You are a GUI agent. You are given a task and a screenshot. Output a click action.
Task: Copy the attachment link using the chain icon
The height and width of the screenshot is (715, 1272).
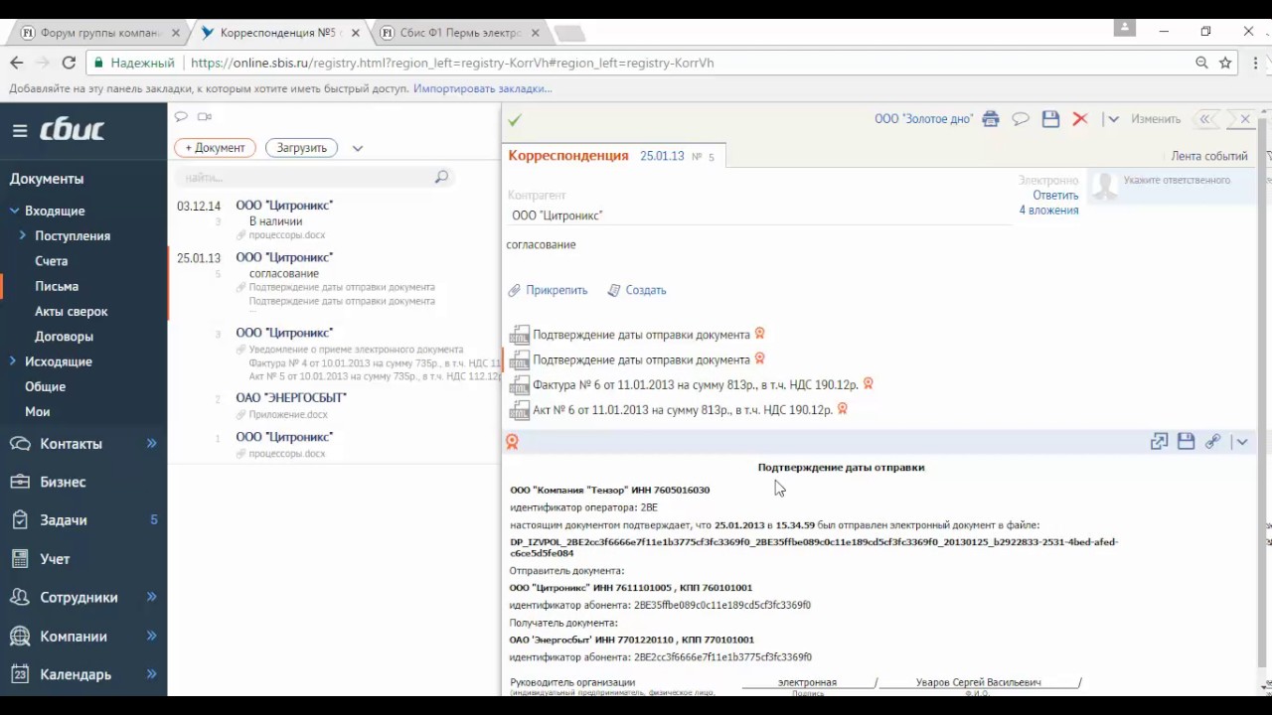click(x=1212, y=442)
